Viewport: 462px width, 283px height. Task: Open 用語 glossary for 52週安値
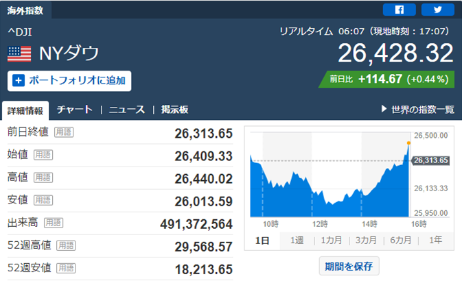[66, 268]
